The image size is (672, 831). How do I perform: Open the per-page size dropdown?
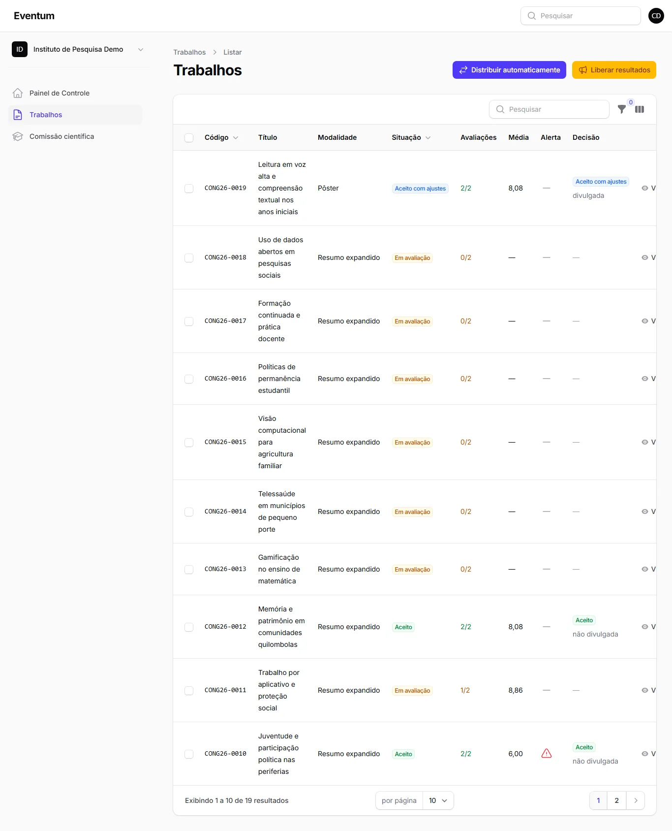point(438,800)
